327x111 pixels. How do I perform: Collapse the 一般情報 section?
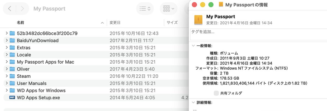pos(193,46)
